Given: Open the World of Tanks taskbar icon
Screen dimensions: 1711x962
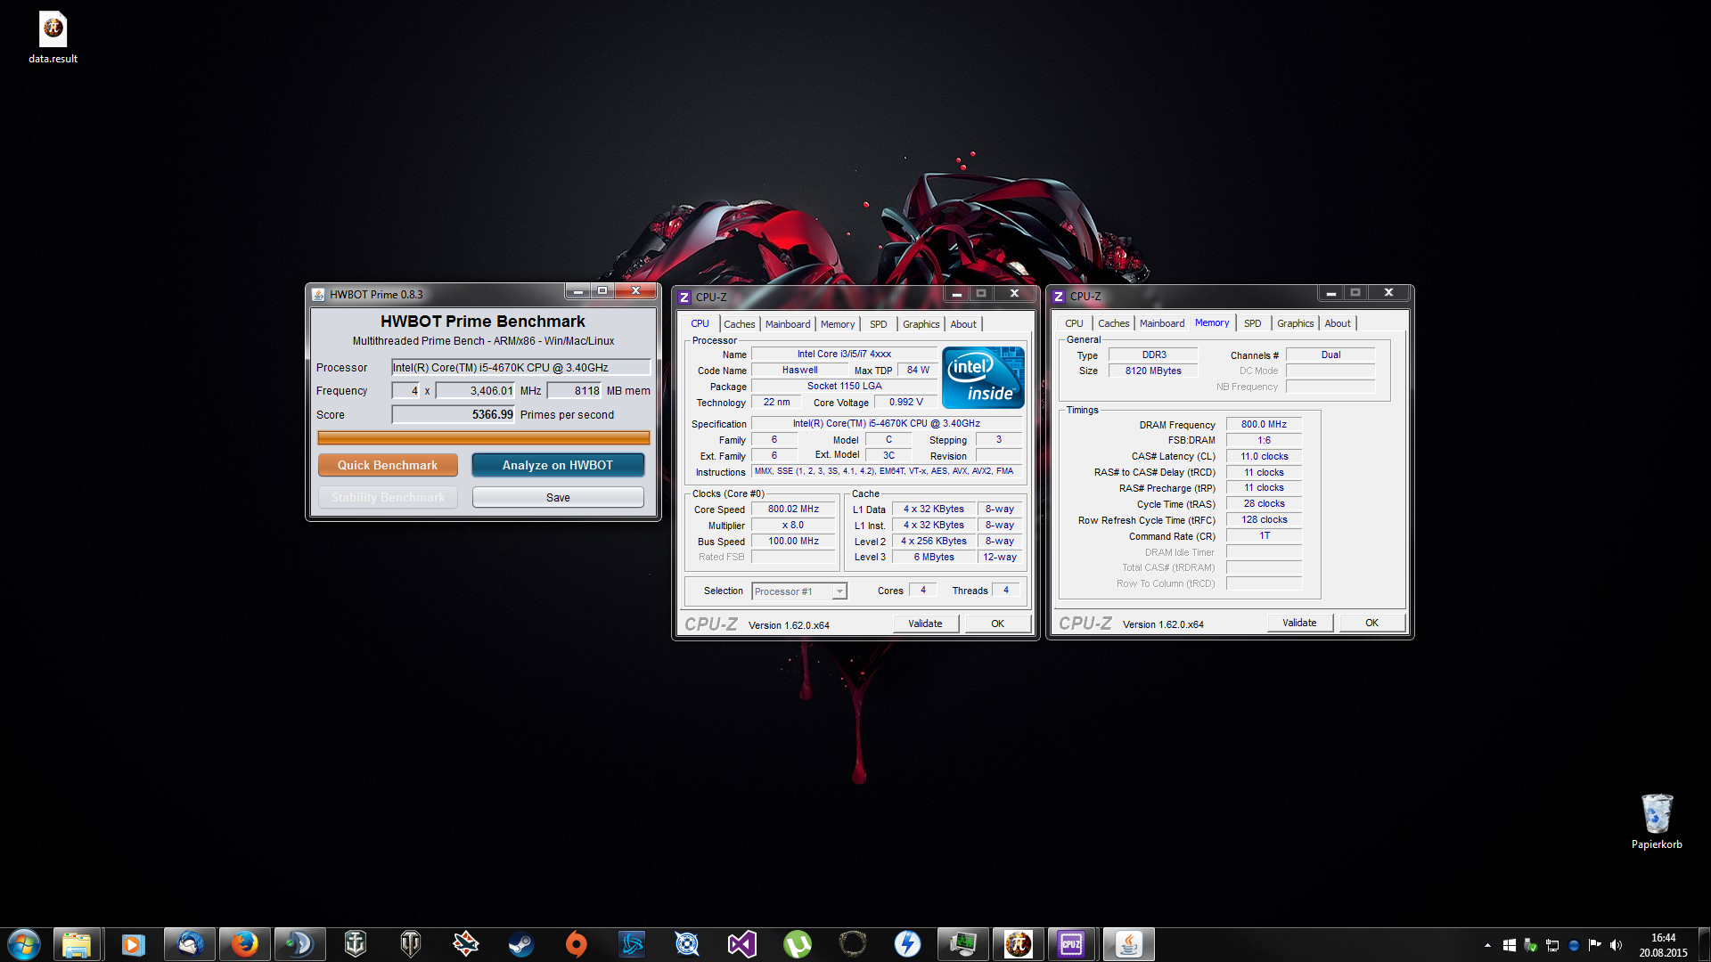Looking at the screenshot, I should [x=411, y=944].
